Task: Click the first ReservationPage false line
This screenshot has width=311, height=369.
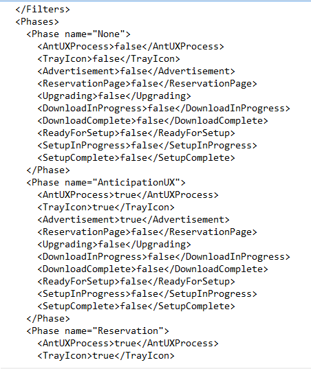Action: [147, 84]
